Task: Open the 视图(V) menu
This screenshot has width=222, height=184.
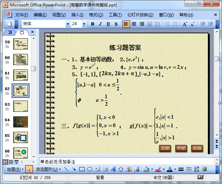Action: pyautogui.click(x=59, y=15)
